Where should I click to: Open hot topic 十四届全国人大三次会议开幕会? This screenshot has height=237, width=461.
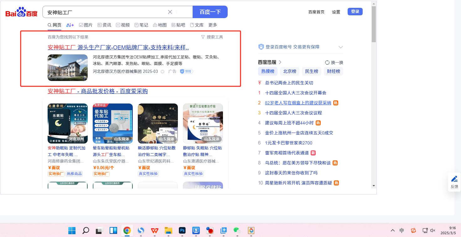(x=296, y=93)
